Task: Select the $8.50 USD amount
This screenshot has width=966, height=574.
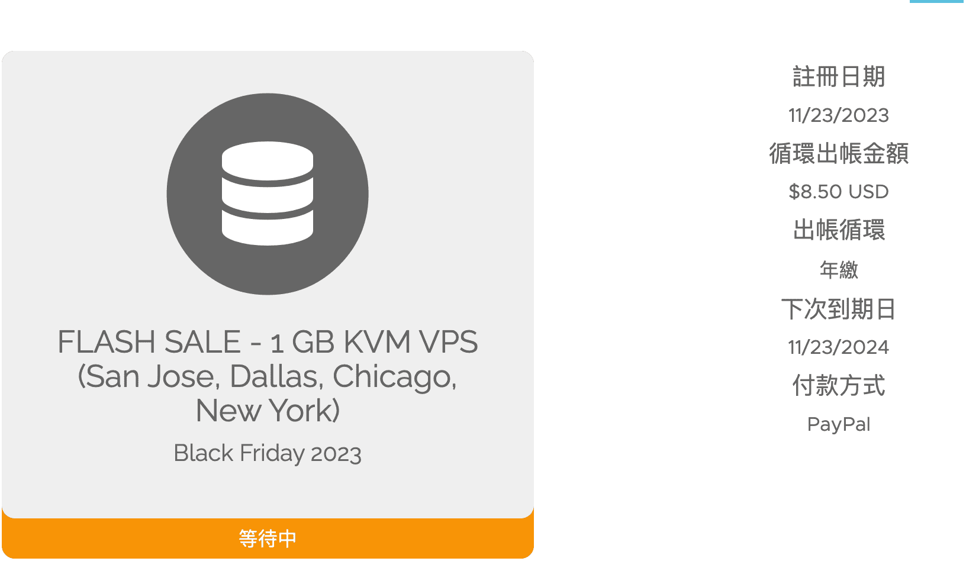Action: (x=839, y=192)
